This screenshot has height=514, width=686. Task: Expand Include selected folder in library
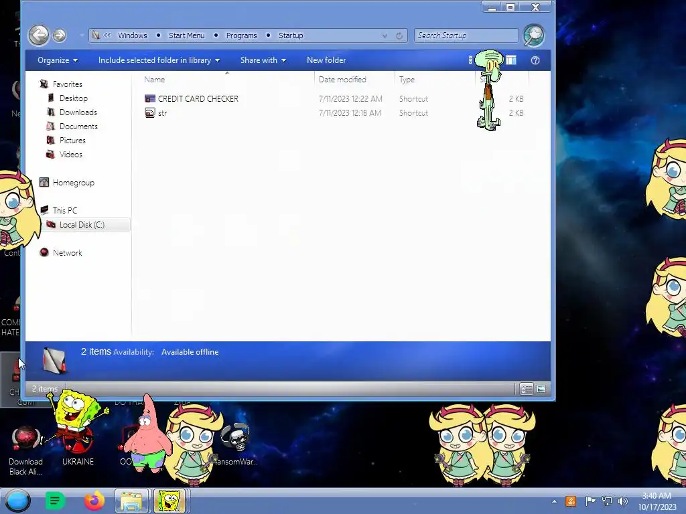click(x=159, y=60)
